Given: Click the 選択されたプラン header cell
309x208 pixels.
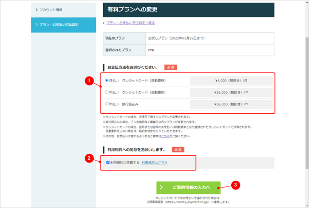Looking at the screenshot, I should coord(125,50).
